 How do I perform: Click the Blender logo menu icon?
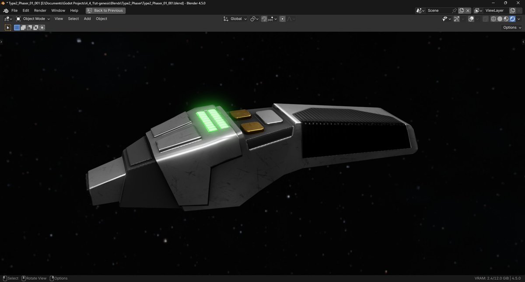point(5,10)
